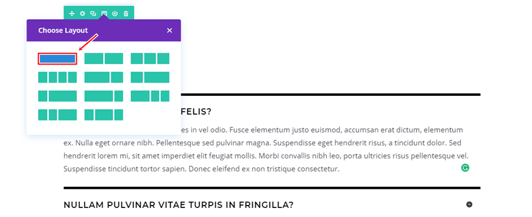The image size is (532, 217).
Task: Choose the quarter, quarter, half layout
Action: pyautogui.click(x=57, y=115)
